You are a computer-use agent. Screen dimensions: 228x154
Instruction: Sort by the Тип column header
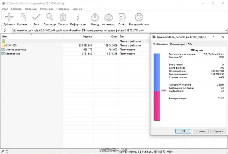135,37
